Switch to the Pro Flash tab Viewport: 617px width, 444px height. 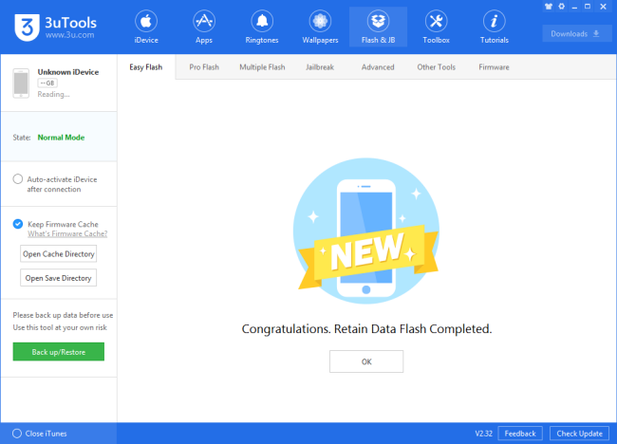(x=205, y=67)
